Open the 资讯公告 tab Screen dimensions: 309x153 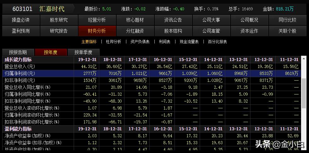coord(173,20)
